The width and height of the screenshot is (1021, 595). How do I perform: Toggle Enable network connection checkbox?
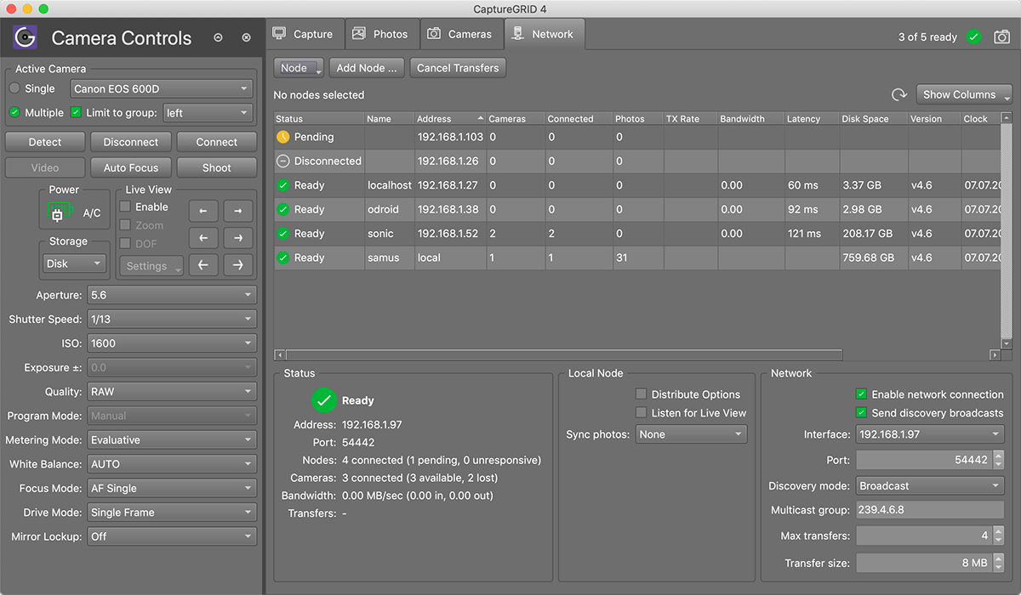(x=861, y=394)
